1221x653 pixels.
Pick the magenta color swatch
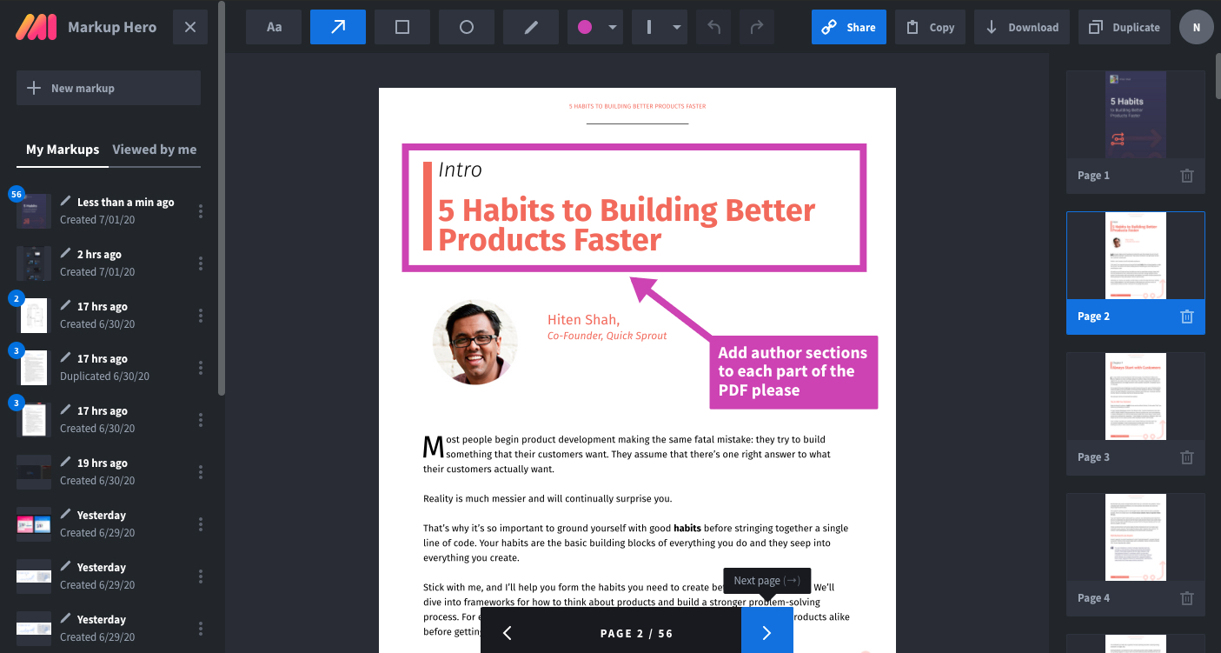click(x=585, y=27)
